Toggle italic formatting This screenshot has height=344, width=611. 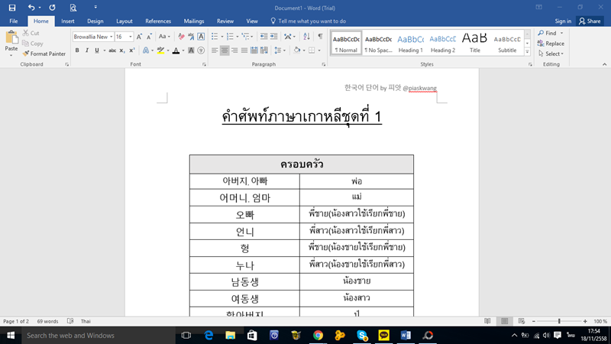click(87, 50)
